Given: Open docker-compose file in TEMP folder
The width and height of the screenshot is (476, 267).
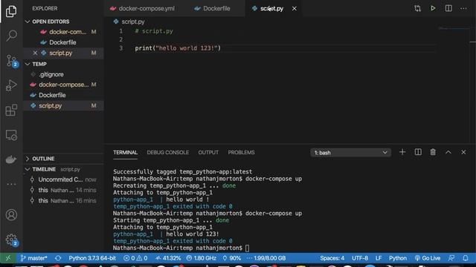Looking at the screenshot, I should 63,85.
